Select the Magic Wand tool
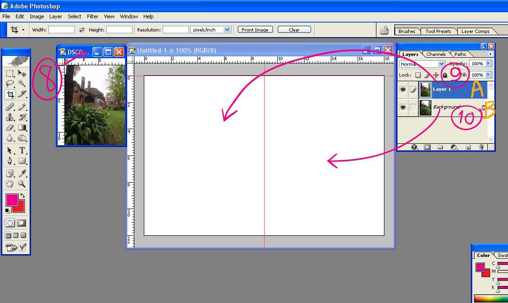 coord(22,83)
